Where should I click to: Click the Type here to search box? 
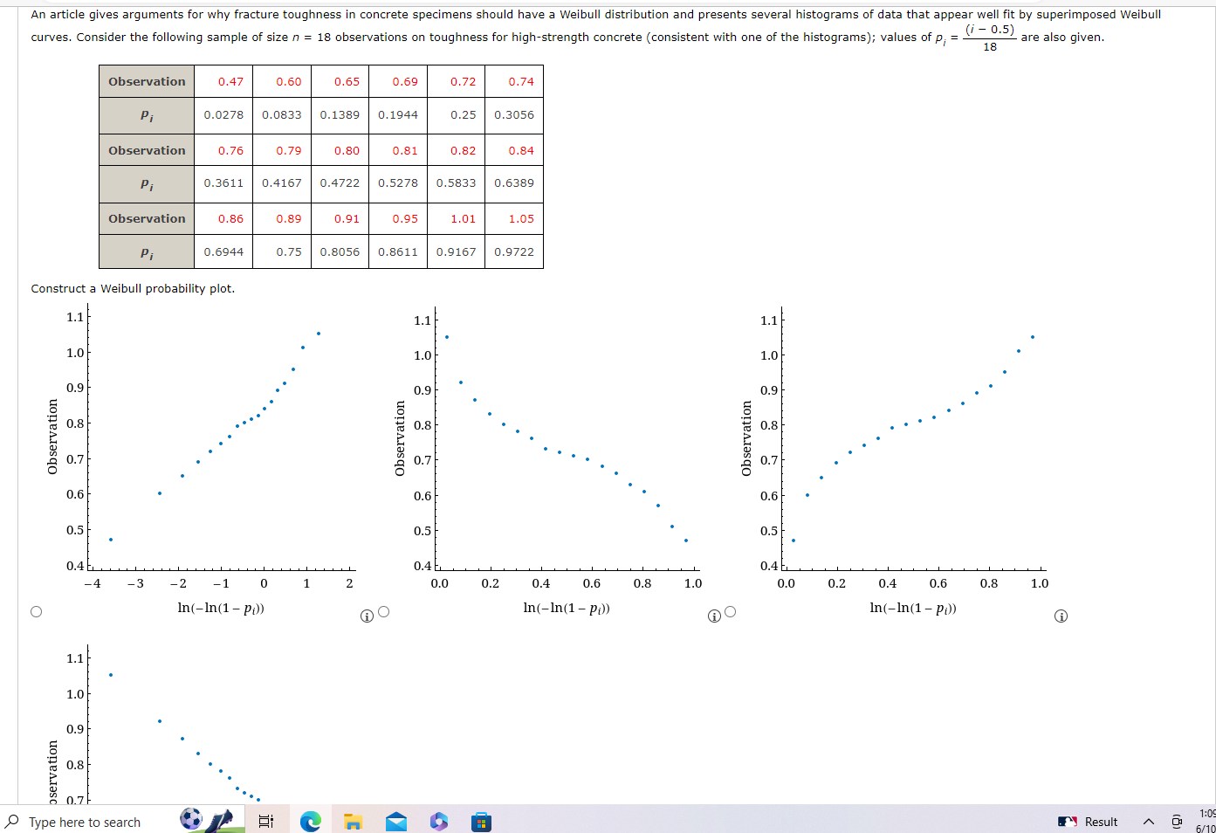[79, 822]
